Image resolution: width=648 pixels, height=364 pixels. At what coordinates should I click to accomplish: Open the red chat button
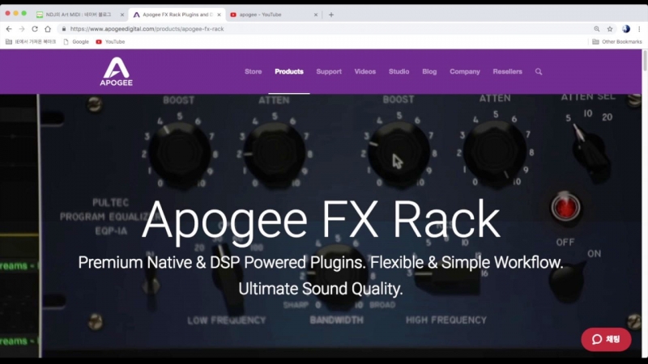[x=606, y=339]
